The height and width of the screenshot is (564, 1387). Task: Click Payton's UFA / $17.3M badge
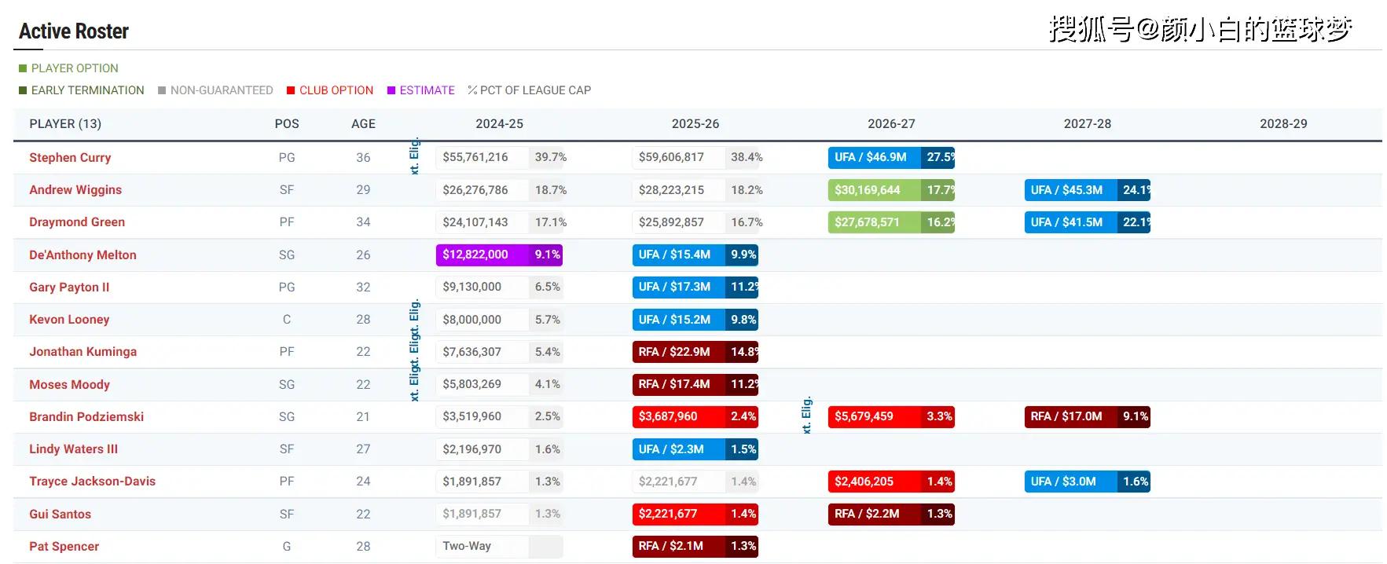[x=695, y=287]
